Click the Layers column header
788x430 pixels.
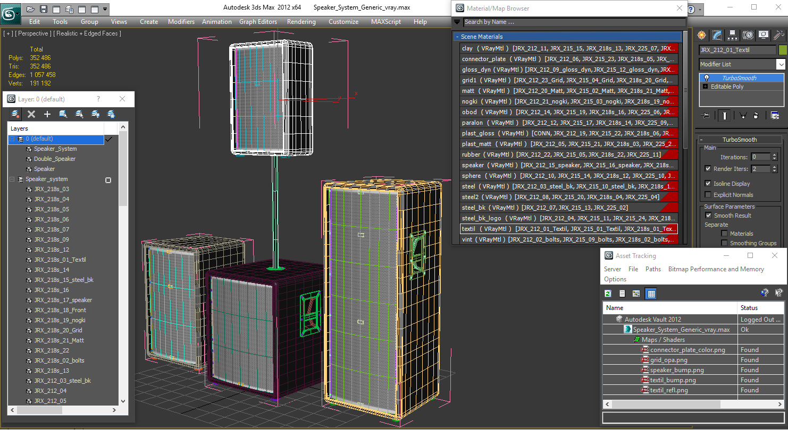[56, 128]
